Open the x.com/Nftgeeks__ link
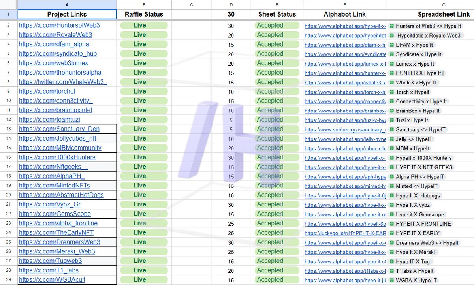474x285 pixels. click(x=54, y=167)
